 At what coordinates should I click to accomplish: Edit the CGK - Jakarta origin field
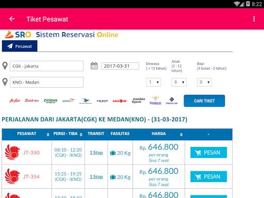tap(46, 66)
